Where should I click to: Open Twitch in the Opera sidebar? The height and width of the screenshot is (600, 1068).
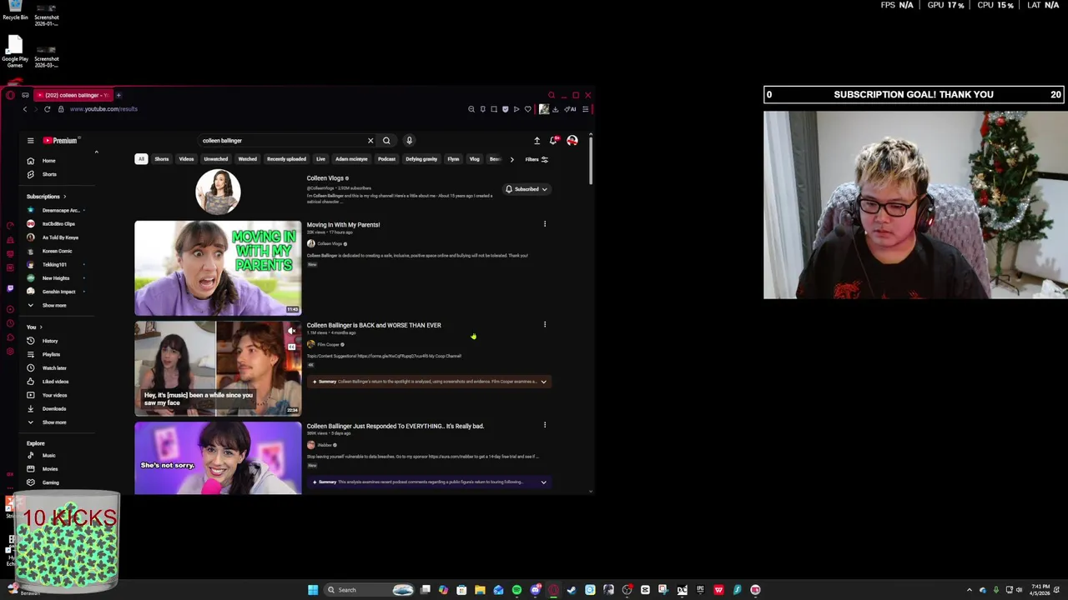[x=10, y=288]
